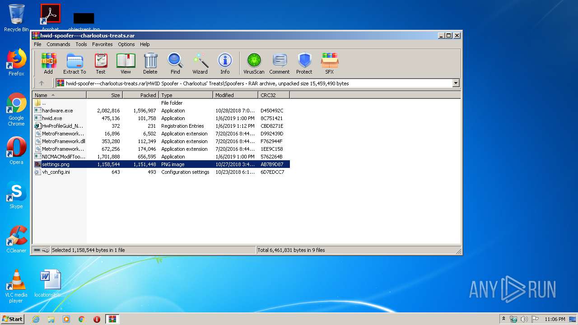Click the Action Center flag tray icon
This screenshot has height=325, width=578.
pyautogui.click(x=534, y=319)
